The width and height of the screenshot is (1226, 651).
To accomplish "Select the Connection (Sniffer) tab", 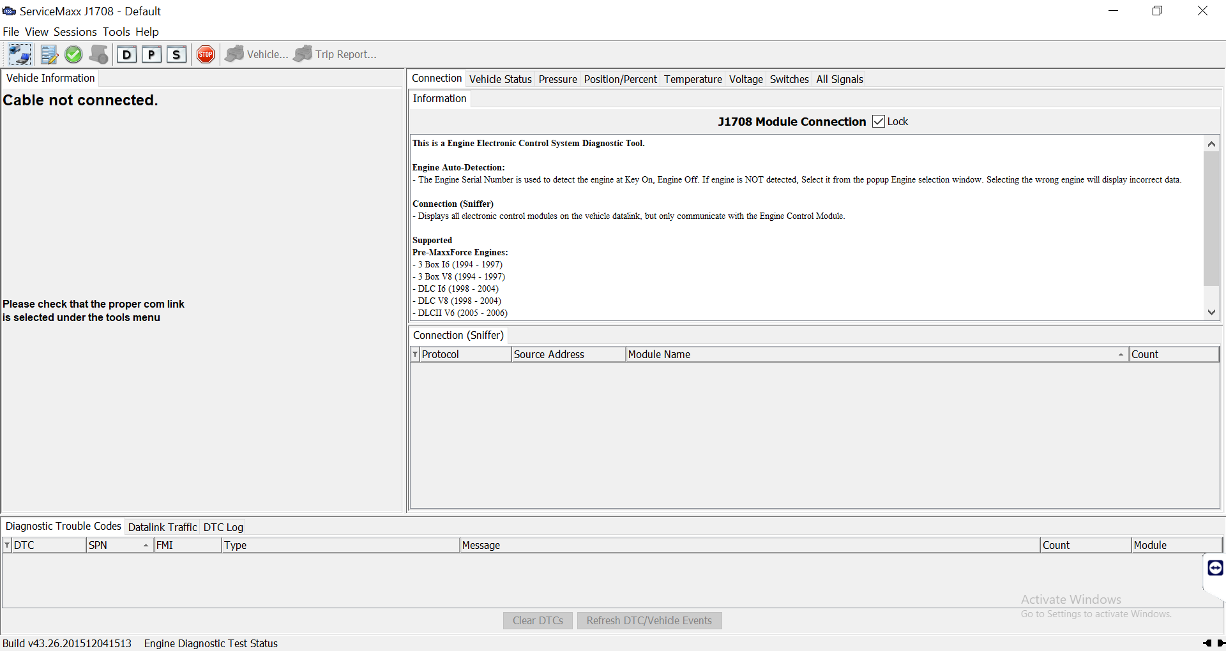I will (x=458, y=335).
